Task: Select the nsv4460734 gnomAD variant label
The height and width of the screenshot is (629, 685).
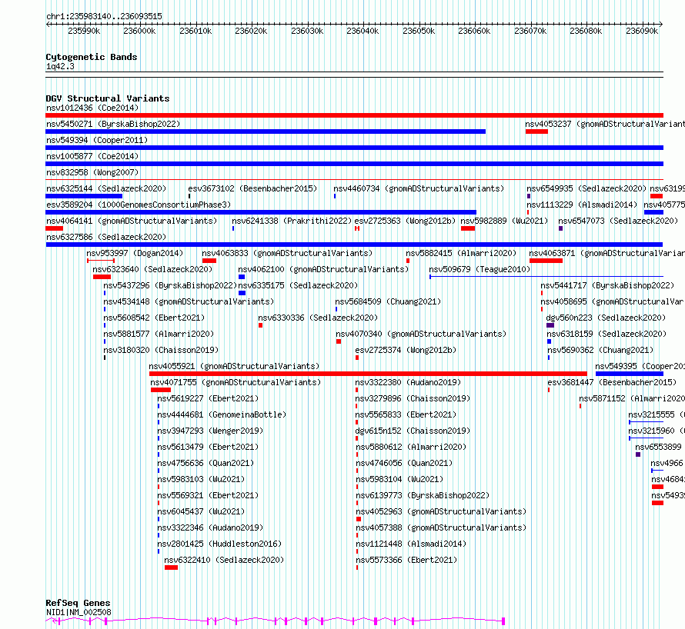Action: (x=419, y=188)
